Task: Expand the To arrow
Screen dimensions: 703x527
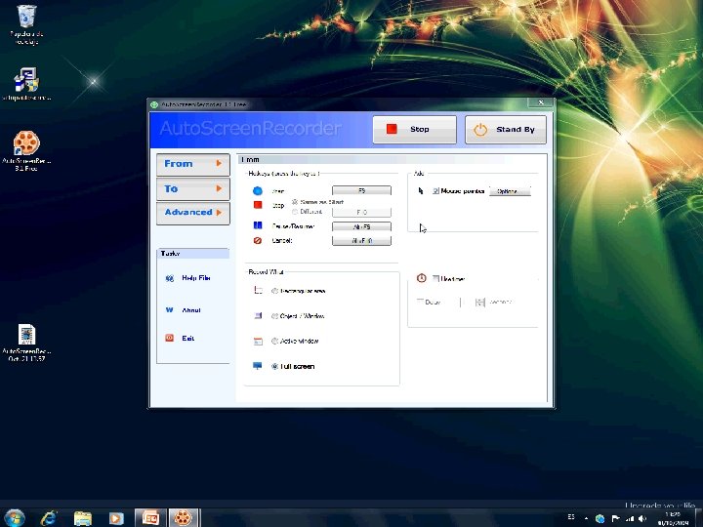Action: click(219, 188)
